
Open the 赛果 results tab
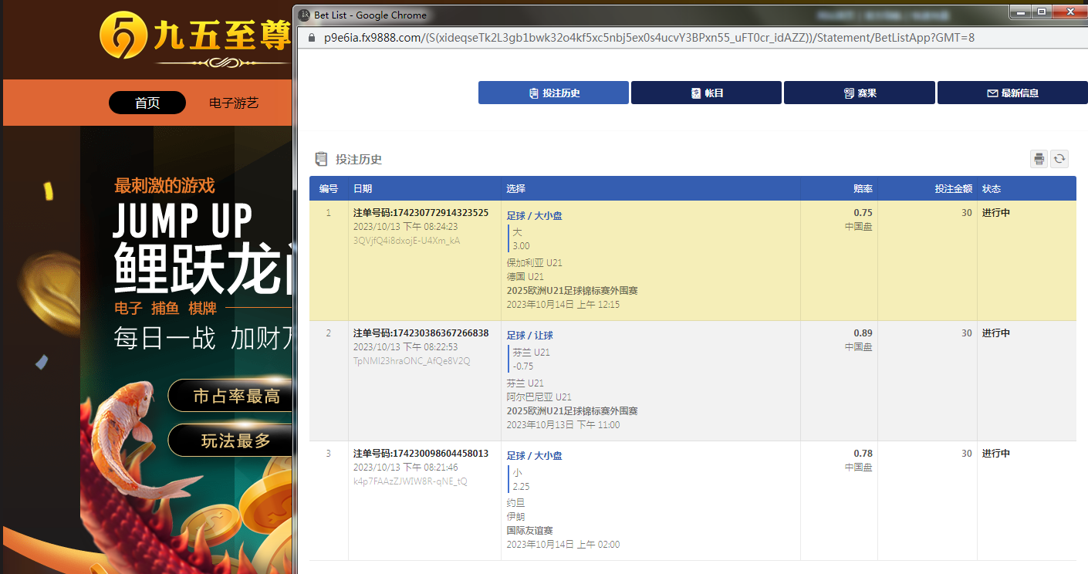point(859,93)
